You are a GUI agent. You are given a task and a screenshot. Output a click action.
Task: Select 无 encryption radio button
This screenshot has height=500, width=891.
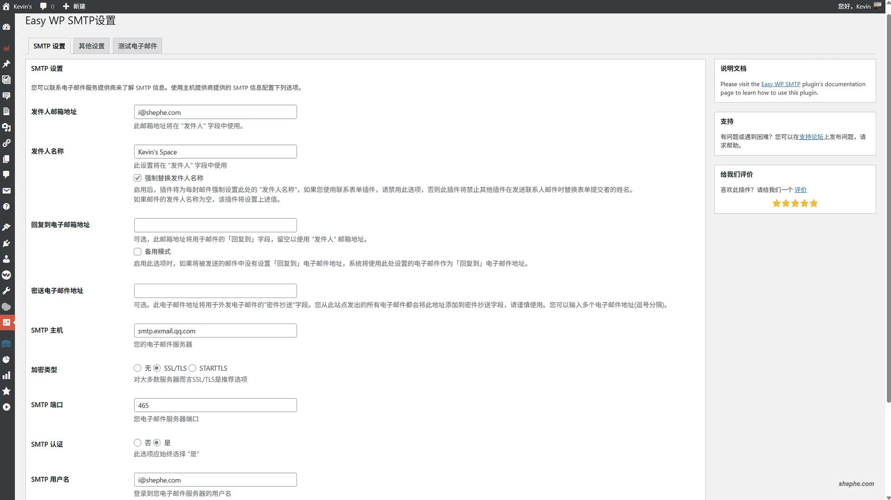point(137,368)
